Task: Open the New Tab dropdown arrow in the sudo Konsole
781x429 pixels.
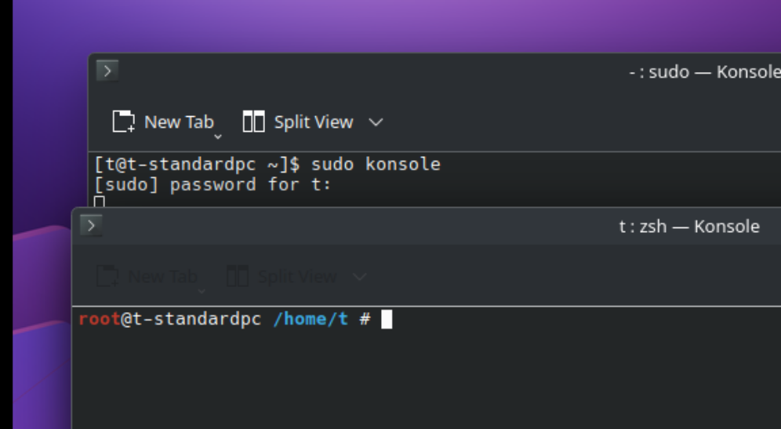Action: (x=218, y=136)
